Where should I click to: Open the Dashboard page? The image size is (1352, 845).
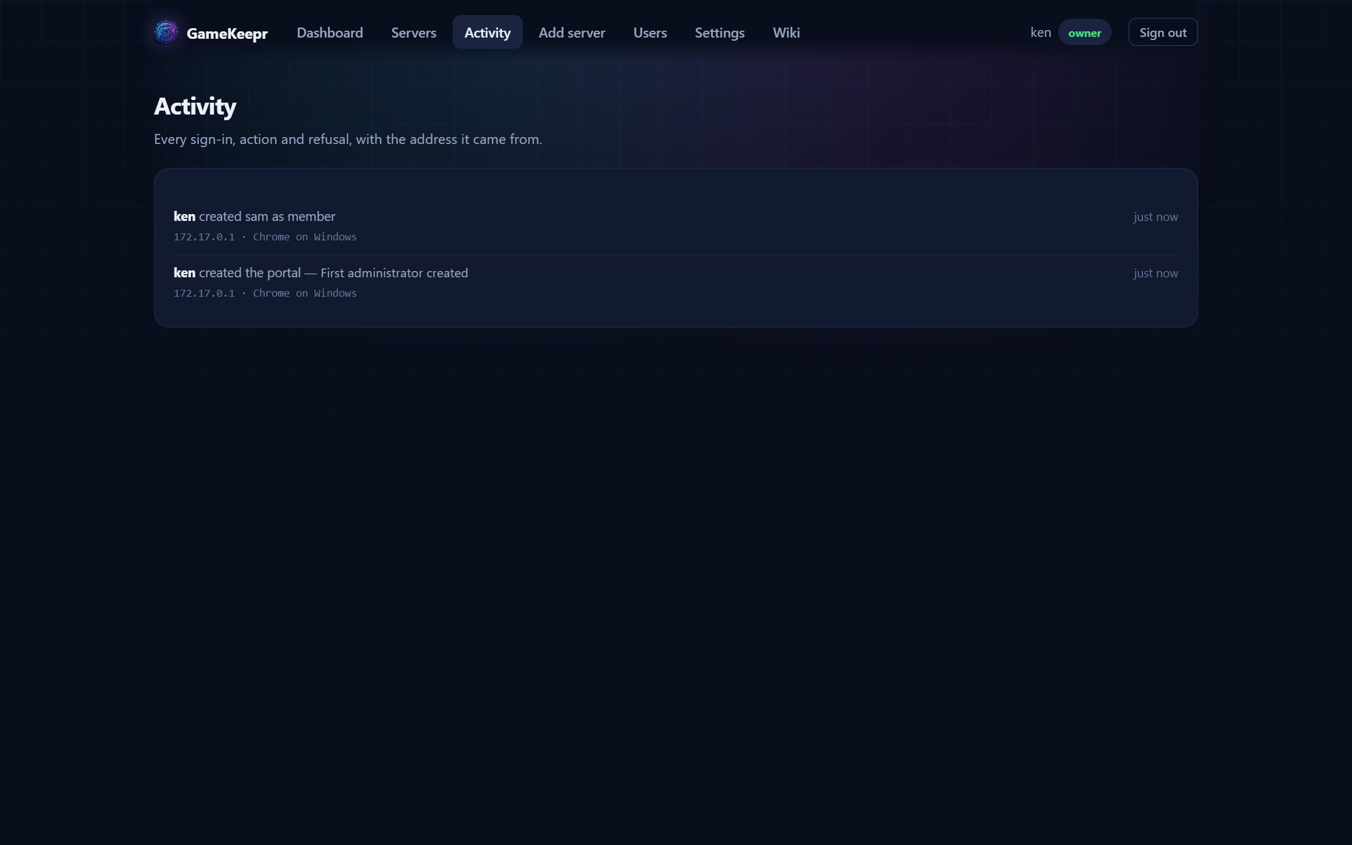pos(330,33)
